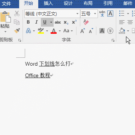Open the clipboard pane launcher in 剪贴板 group
The width and height of the screenshot is (135, 135).
pos(19,40)
